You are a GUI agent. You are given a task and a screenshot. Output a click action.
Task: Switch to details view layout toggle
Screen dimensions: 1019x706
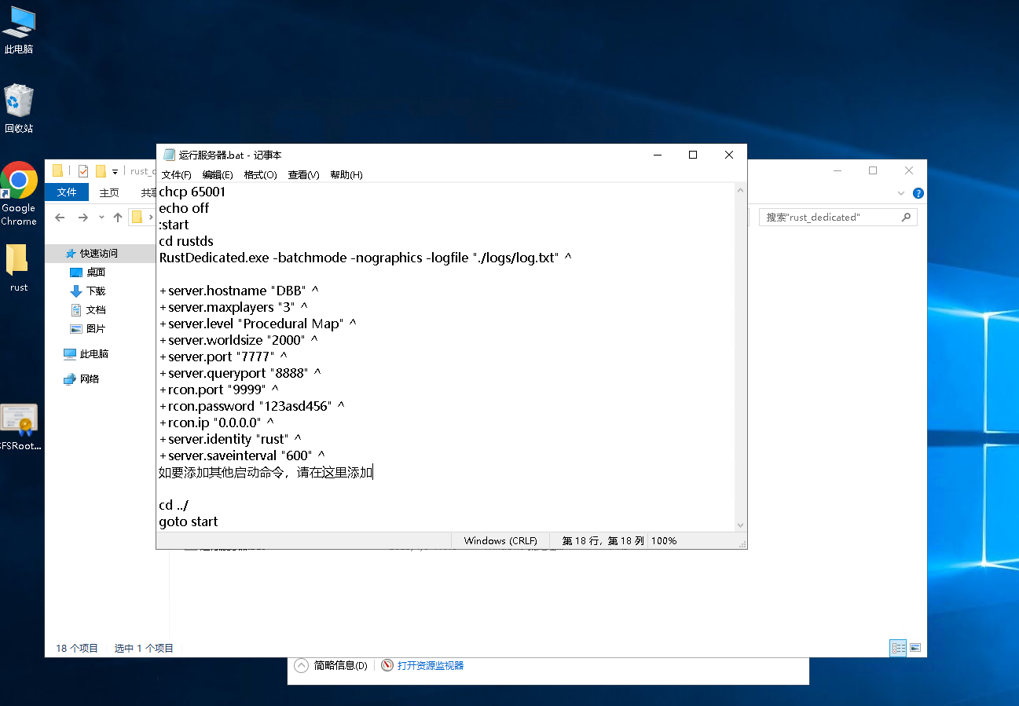pos(897,648)
